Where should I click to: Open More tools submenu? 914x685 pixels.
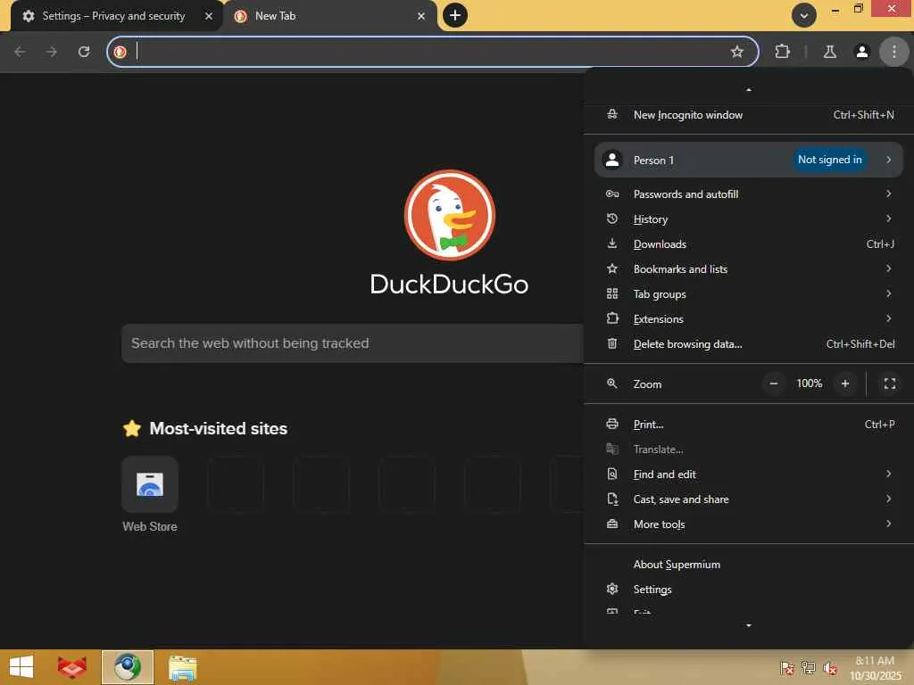(749, 524)
